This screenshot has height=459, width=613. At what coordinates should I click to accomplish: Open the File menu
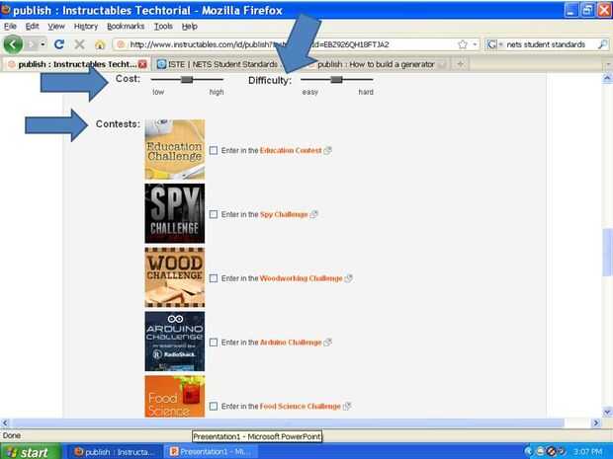[10, 27]
